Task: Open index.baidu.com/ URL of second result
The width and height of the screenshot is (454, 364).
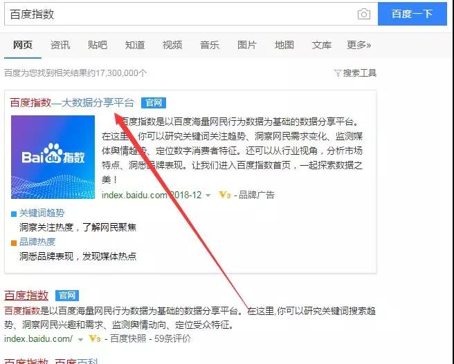Action: 39,338
